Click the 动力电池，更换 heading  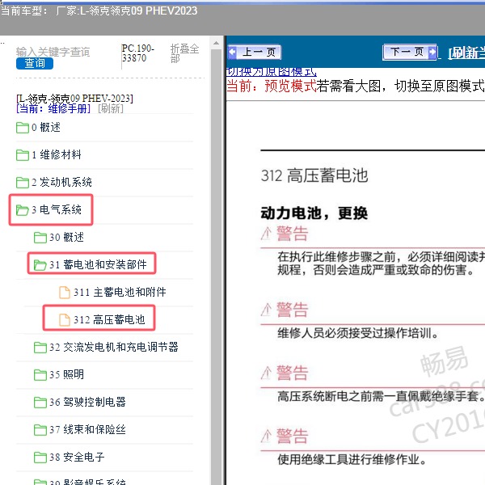coord(314,213)
